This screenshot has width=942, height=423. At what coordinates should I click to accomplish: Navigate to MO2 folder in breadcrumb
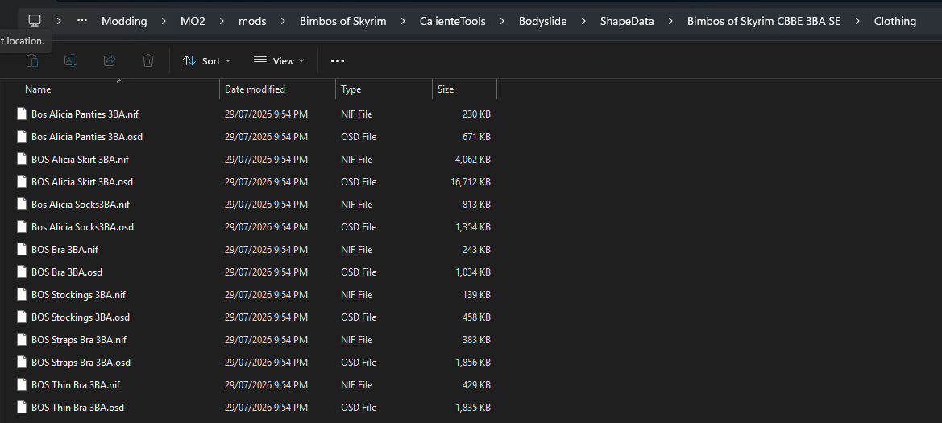pos(193,21)
